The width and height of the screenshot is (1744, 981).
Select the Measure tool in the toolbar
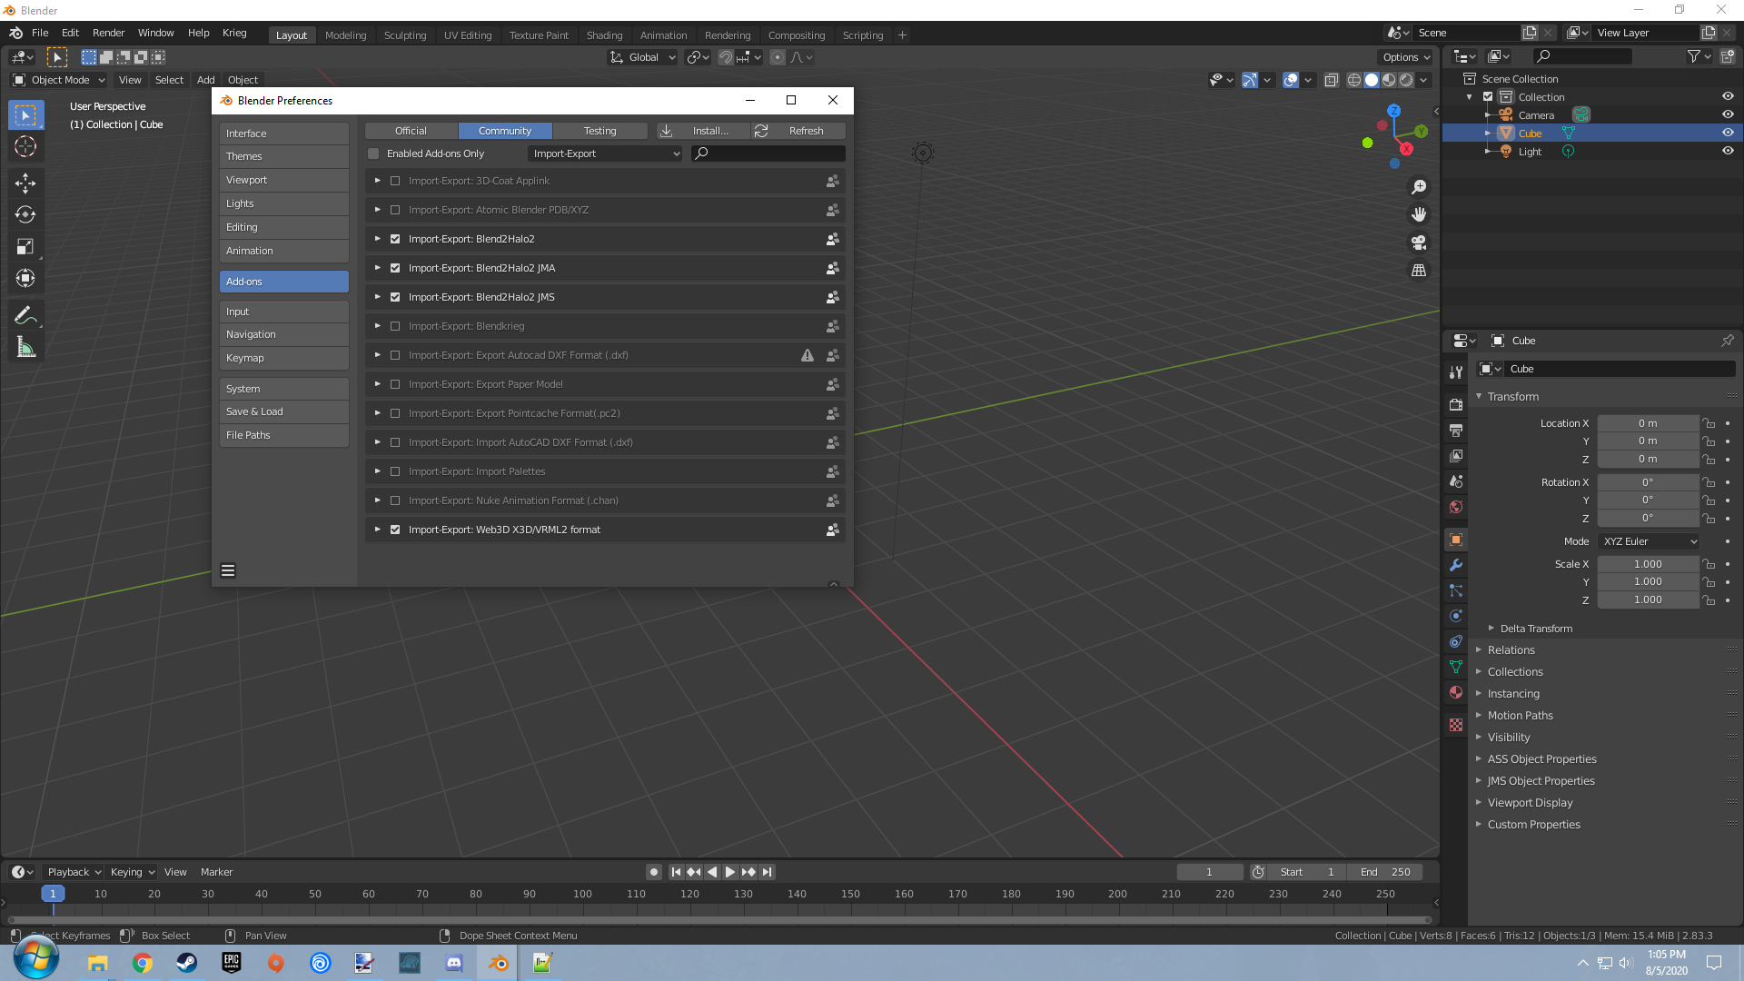tap(25, 346)
